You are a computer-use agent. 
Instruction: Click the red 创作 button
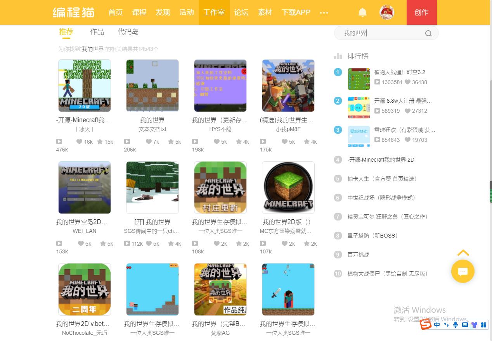(x=422, y=12)
